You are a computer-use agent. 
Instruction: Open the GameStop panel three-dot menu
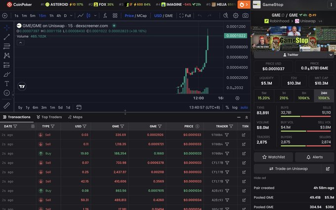point(331,4)
